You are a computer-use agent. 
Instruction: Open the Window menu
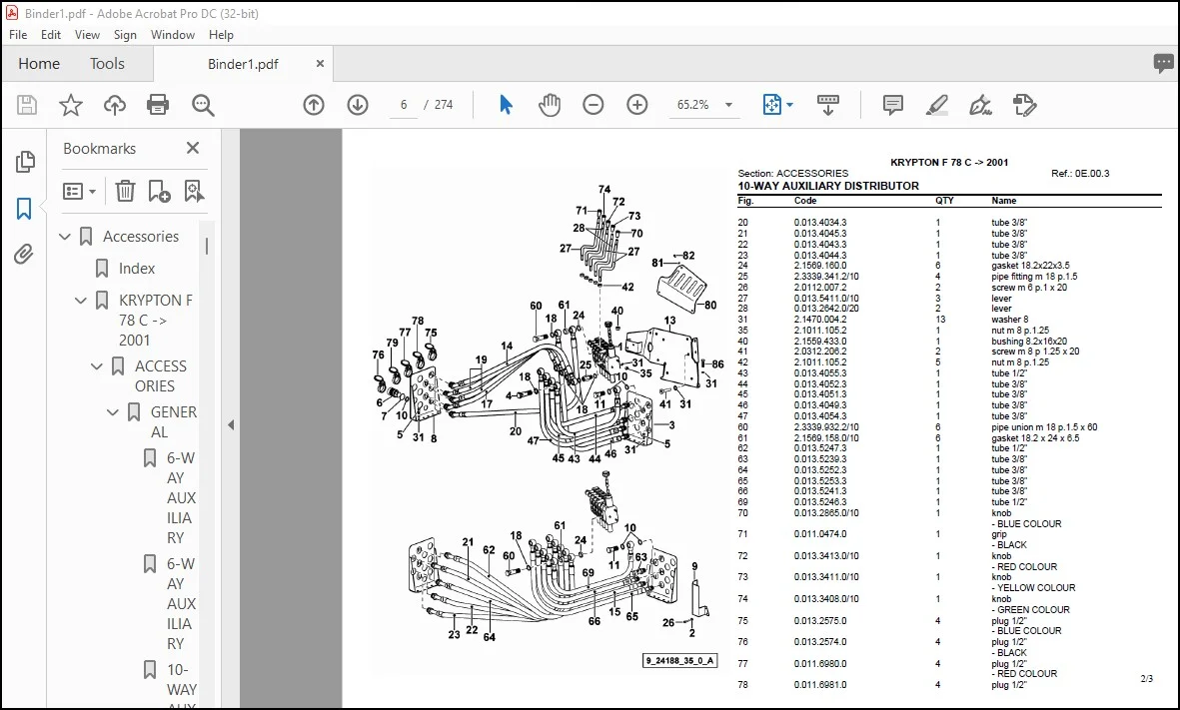click(x=172, y=35)
